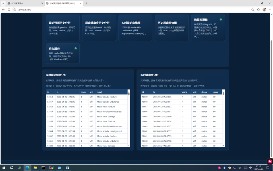Open volume control in system tray
273x171 pixels.
tap(240, 168)
